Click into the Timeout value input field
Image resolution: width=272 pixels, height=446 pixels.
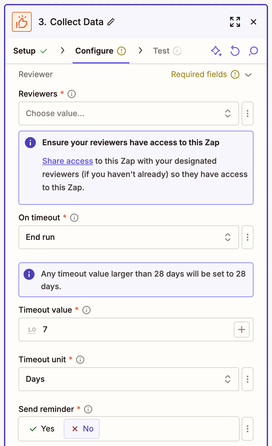tap(136, 330)
